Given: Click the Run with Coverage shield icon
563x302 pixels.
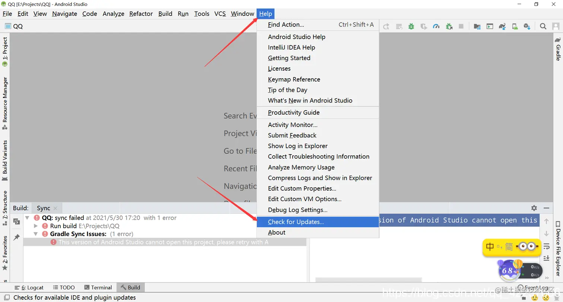Looking at the screenshot, I should [424, 26].
